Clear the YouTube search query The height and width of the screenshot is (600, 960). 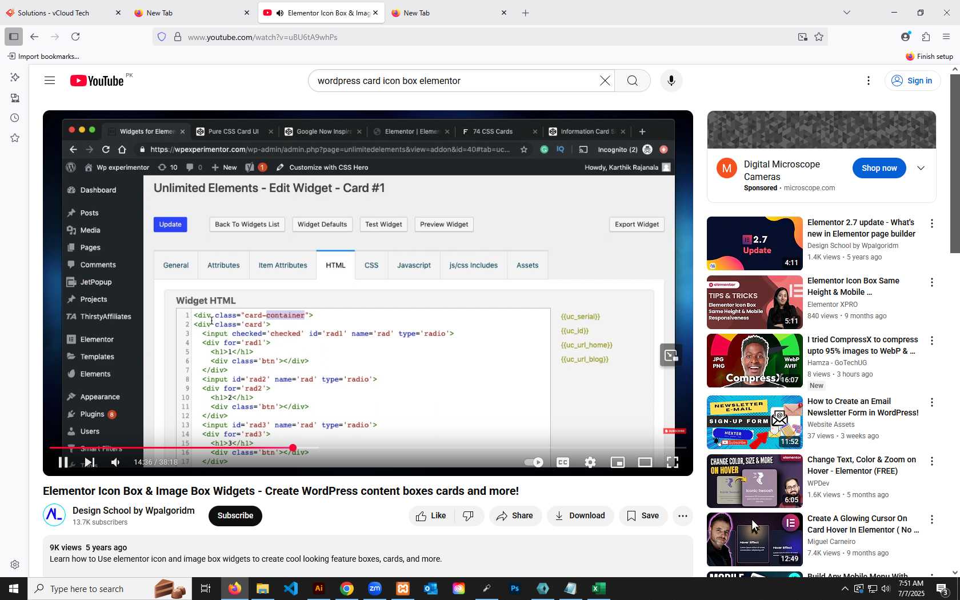pos(605,81)
